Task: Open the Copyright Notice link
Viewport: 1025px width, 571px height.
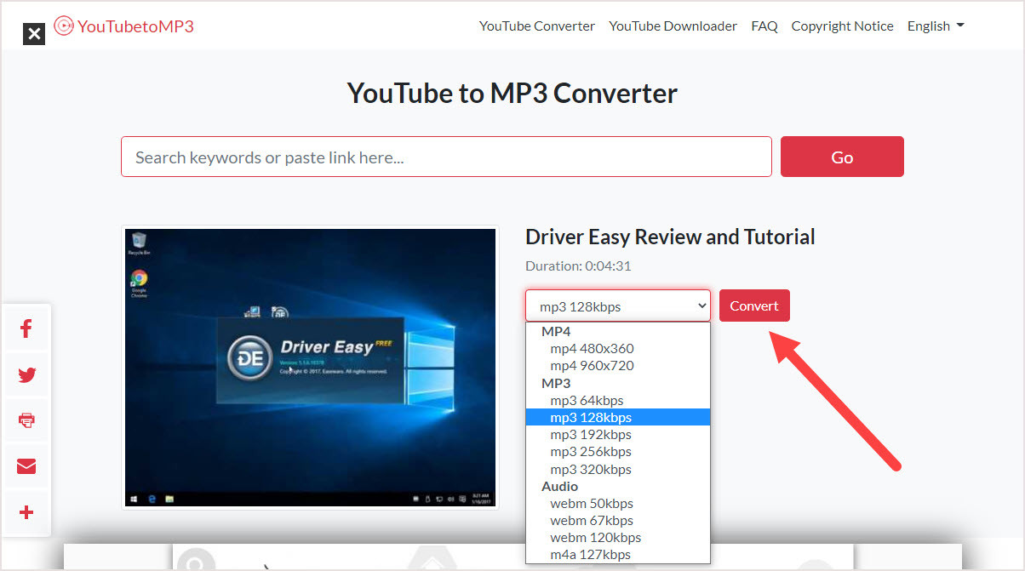Action: [842, 26]
